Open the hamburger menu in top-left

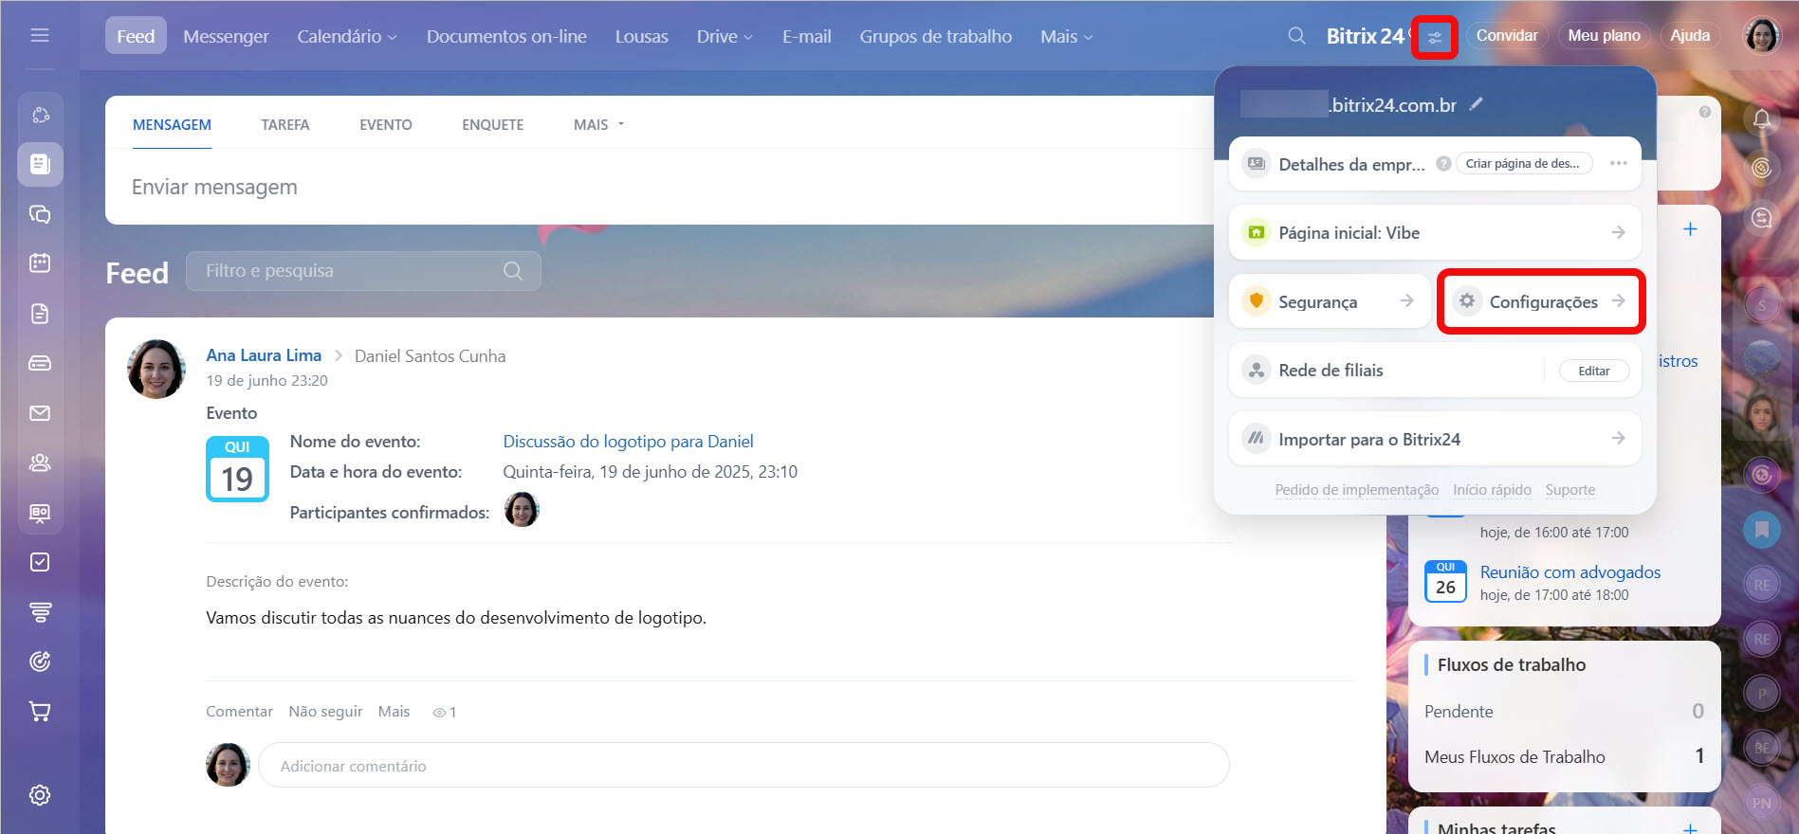pos(40,36)
